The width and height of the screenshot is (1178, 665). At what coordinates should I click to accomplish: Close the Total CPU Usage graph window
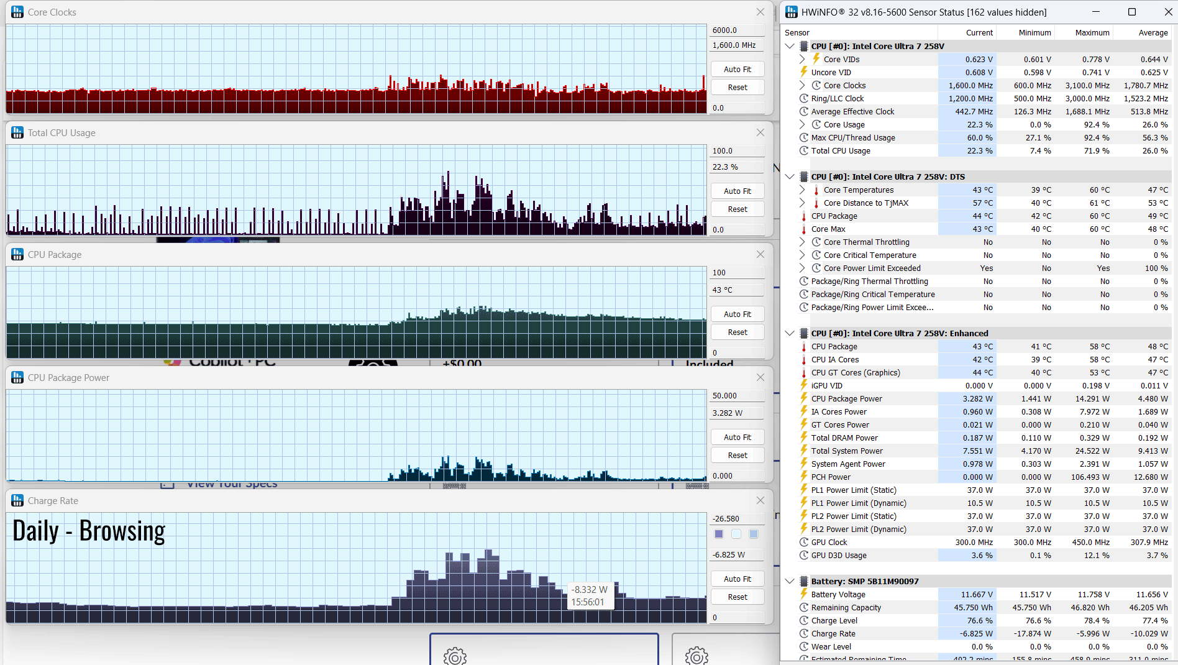pos(760,132)
